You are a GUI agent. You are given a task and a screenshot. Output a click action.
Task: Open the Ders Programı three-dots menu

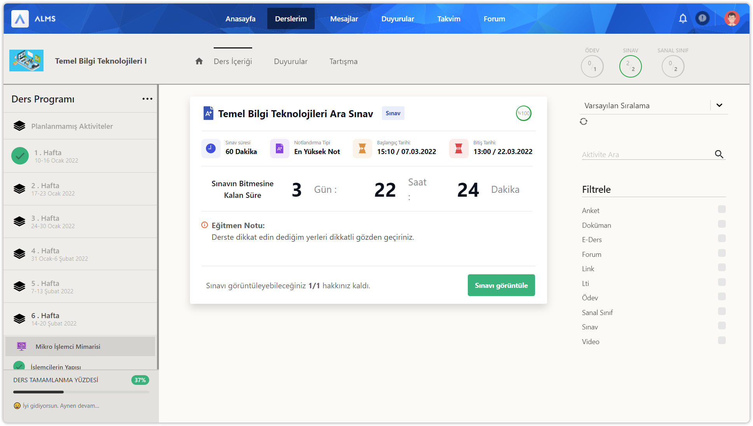click(x=147, y=99)
